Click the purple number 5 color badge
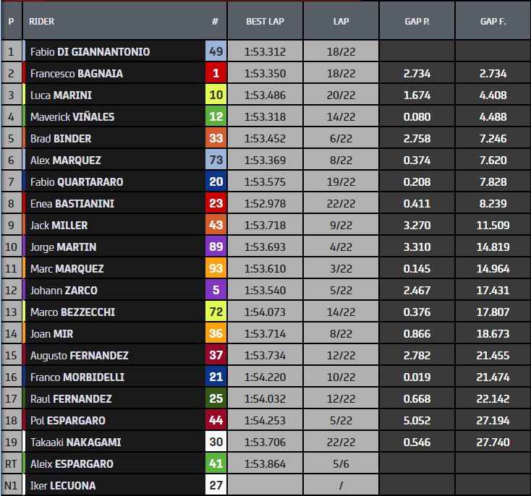531x496 pixels. click(215, 290)
